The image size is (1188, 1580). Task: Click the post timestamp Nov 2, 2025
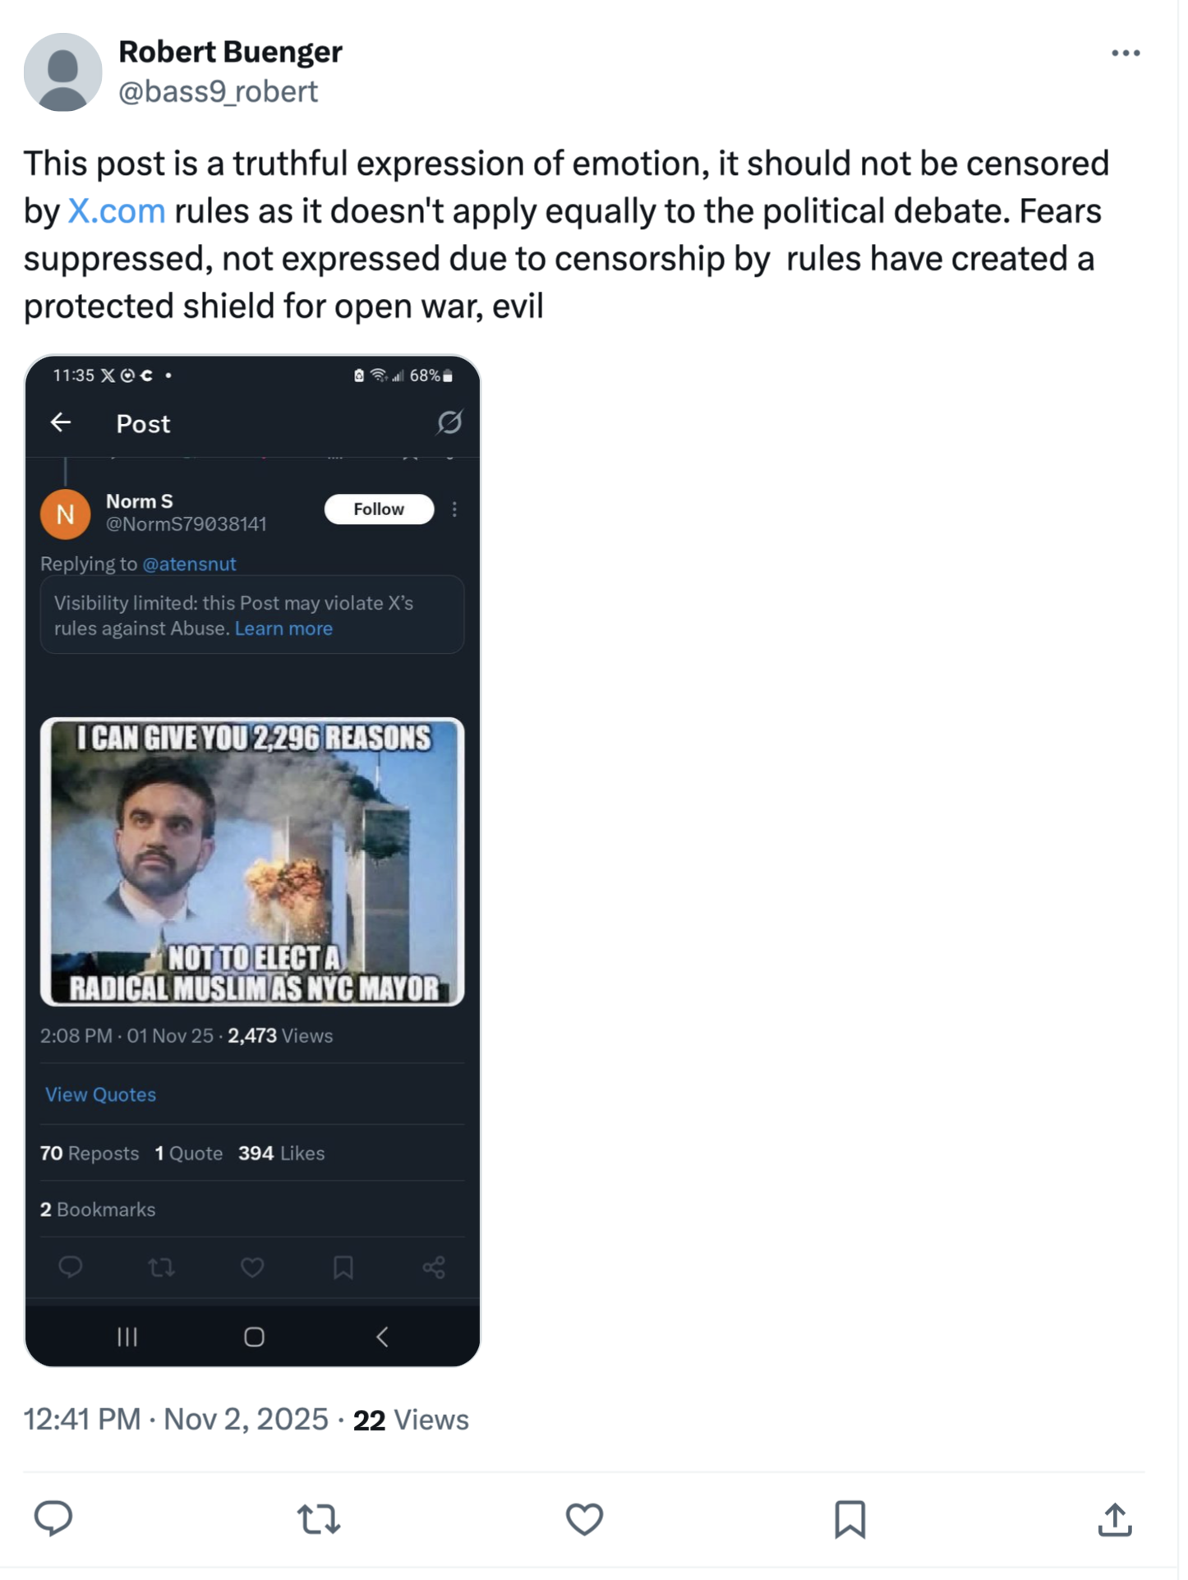click(246, 1419)
